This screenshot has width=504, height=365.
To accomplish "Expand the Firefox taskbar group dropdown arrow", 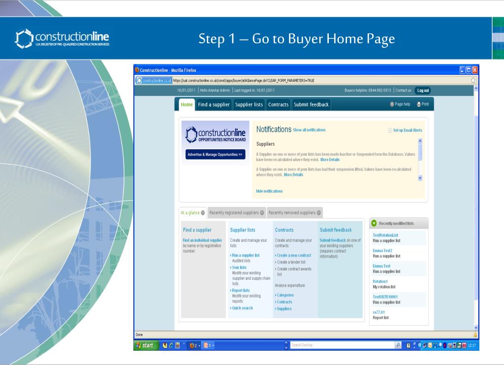I will click(199, 346).
